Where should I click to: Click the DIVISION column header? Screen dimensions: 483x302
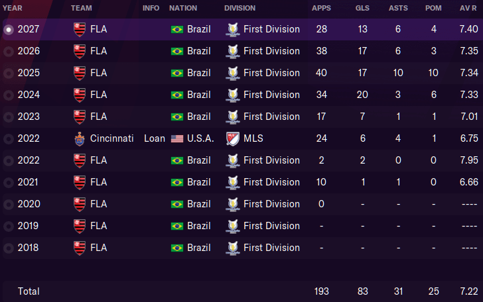tap(240, 8)
